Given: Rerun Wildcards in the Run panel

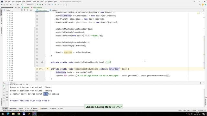Looking at the screenshot, I should [4, 86].
